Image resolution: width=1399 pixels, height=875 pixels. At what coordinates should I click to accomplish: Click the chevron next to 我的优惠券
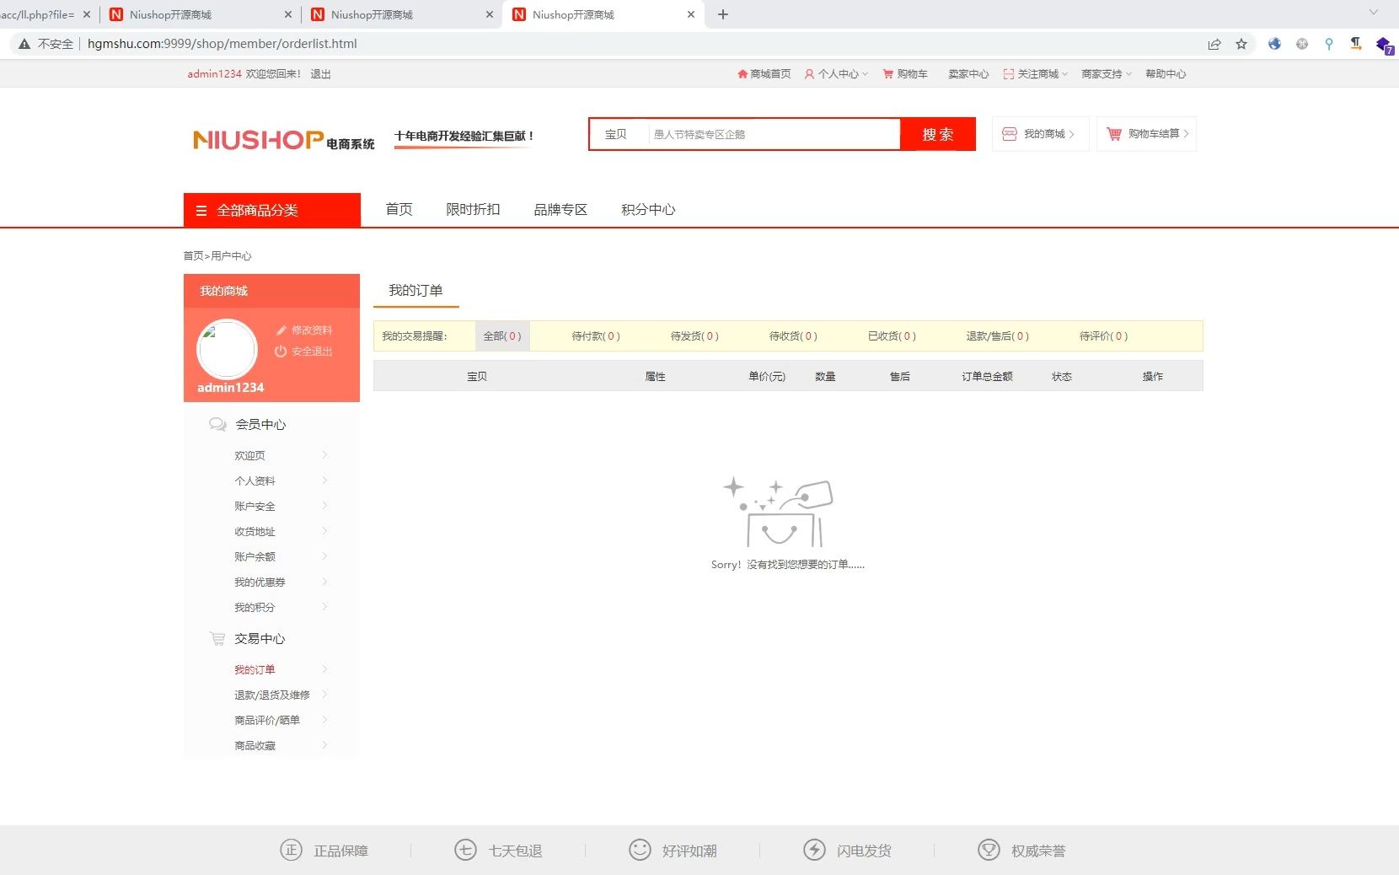point(324,582)
